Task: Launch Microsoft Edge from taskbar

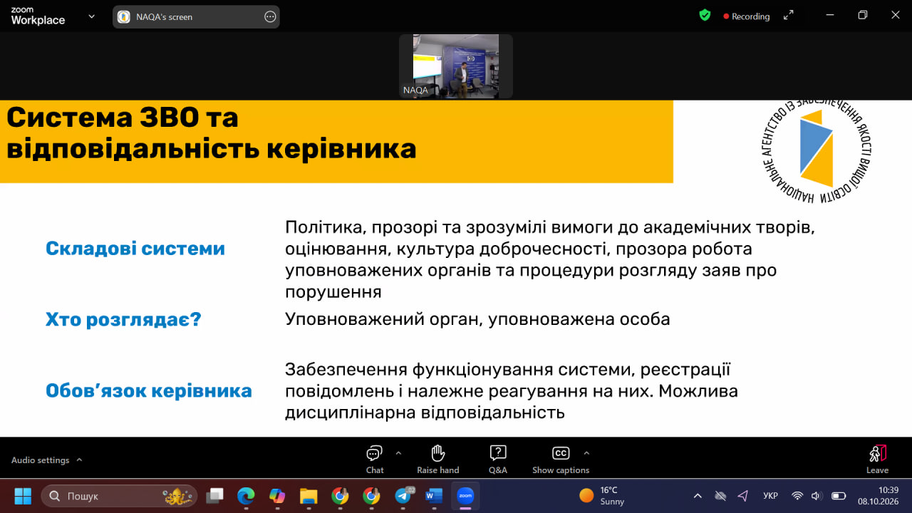Action: pos(246,496)
